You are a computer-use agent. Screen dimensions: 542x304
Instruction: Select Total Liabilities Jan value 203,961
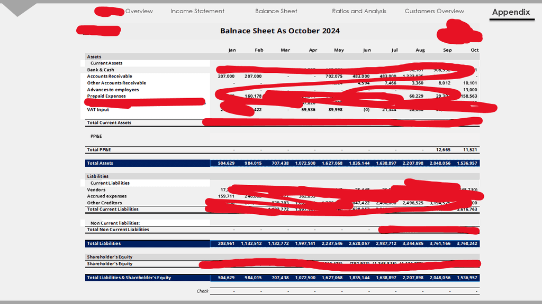point(226,243)
